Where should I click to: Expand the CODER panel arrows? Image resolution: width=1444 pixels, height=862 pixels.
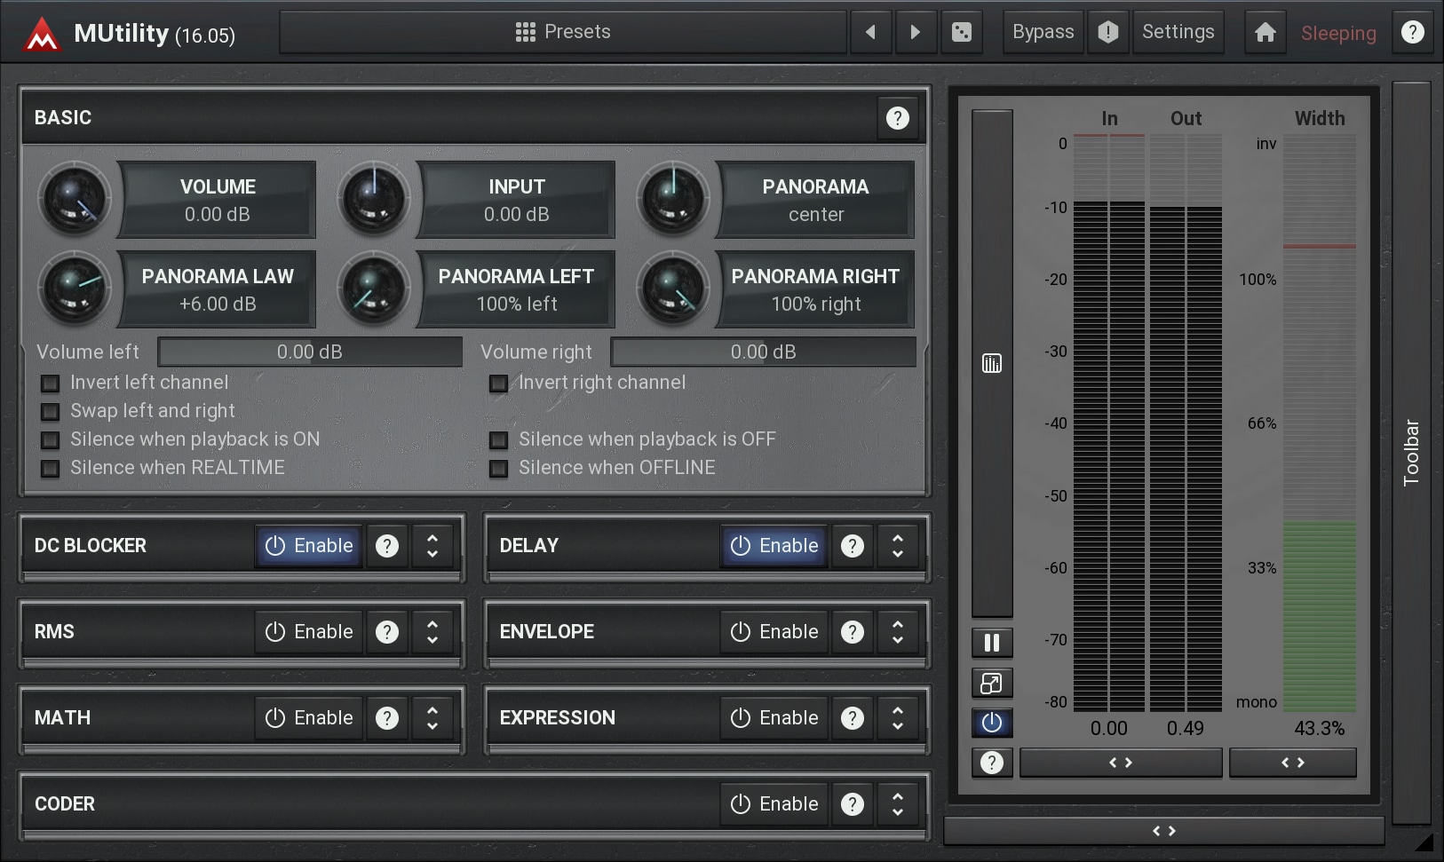[x=898, y=804]
